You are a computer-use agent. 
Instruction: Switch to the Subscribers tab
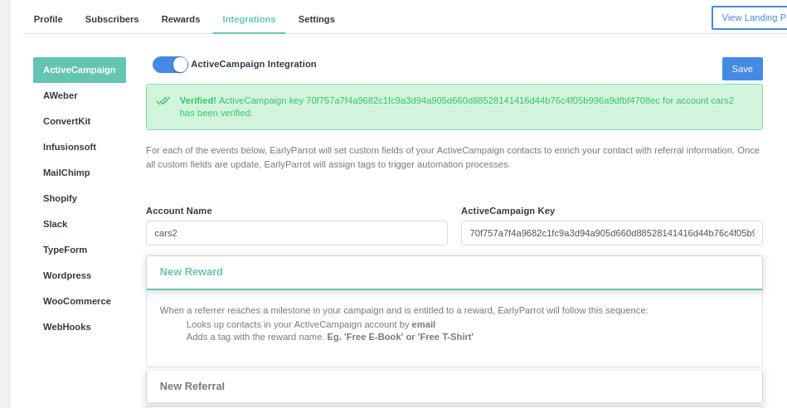click(112, 19)
